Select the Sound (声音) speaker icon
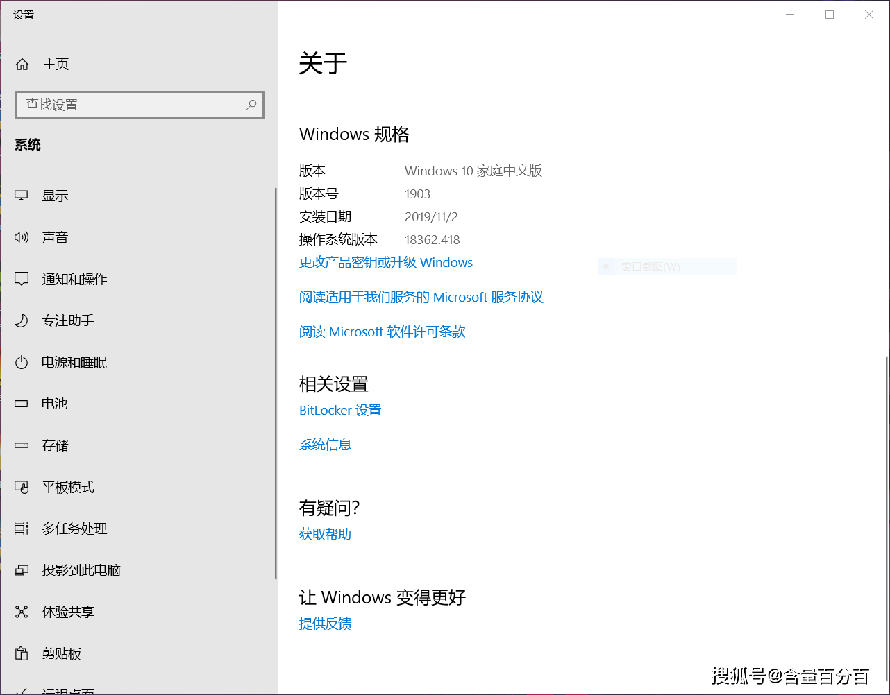The height and width of the screenshot is (695, 890). click(22, 237)
